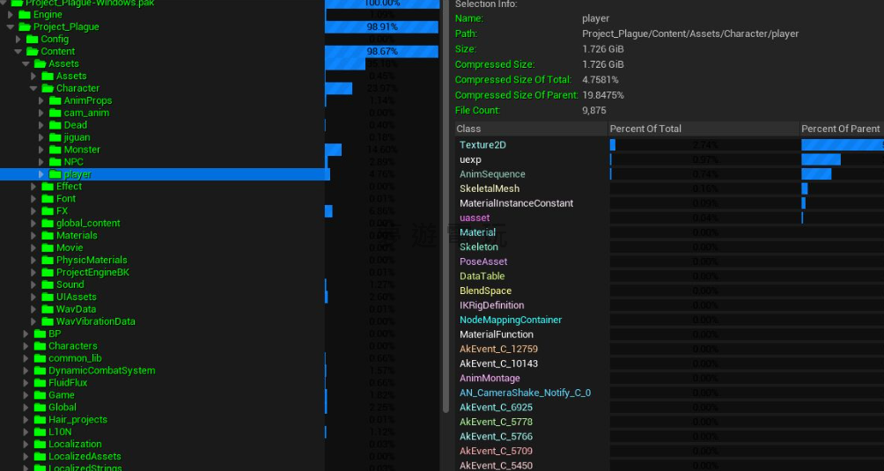Click the Sound folder icon
This screenshot has width=884, height=471.
[x=48, y=284]
